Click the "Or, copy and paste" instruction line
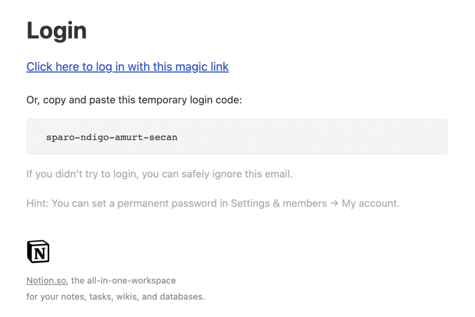The width and height of the screenshot is (475, 317). point(134,100)
